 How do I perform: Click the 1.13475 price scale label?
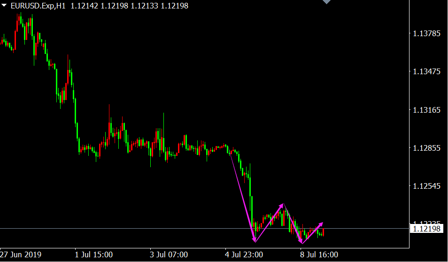pos(426,72)
